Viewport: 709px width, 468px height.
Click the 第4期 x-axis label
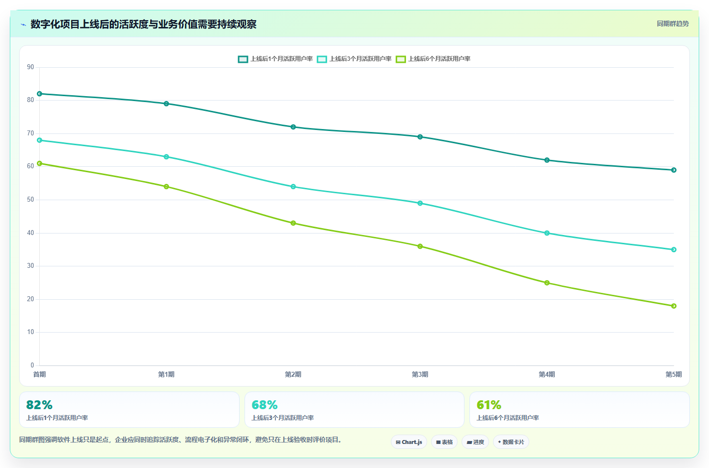pyautogui.click(x=547, y=374)
